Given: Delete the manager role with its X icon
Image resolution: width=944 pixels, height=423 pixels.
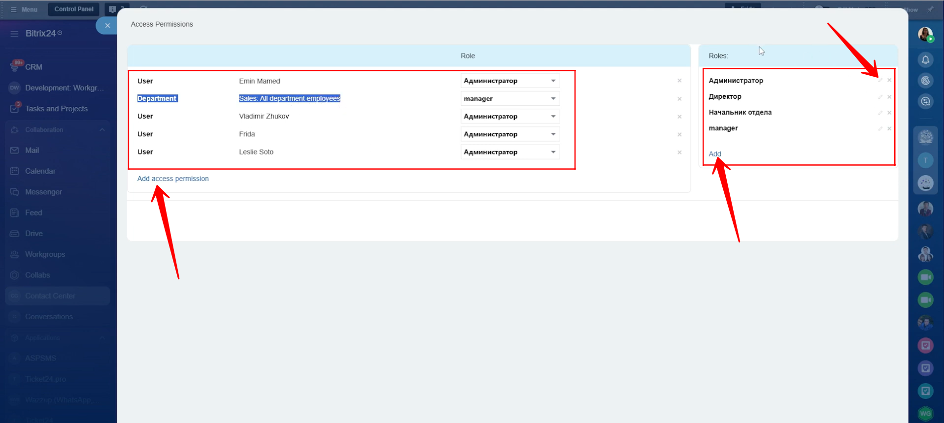Looking at the screenshot, I should [889, 129].
